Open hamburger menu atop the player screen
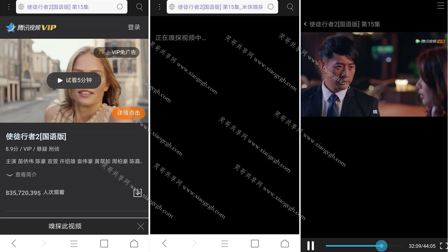Viewport: 448px width, 252px height. click(x=441, y=6)
